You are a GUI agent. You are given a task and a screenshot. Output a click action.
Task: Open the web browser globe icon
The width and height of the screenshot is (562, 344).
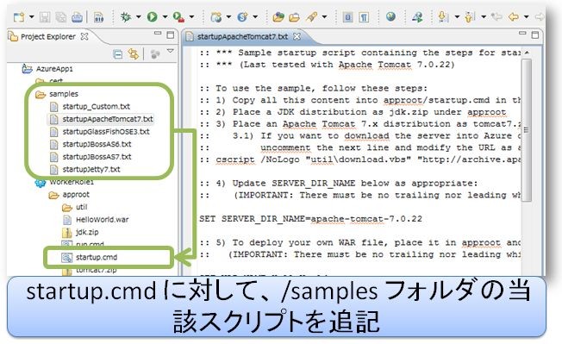click(x=390, y=16)
